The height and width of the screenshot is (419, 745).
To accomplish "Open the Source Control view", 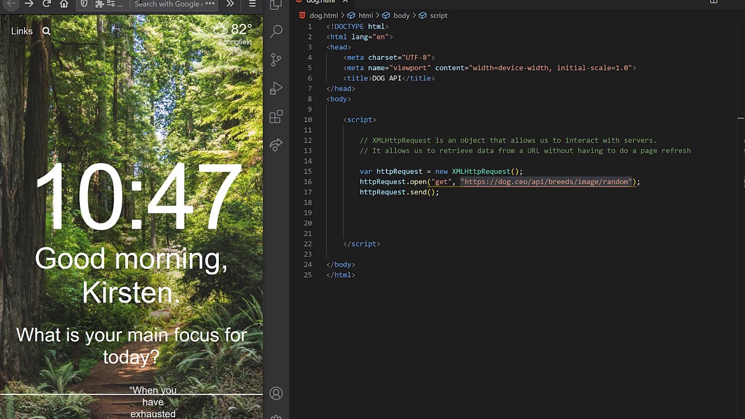I will 276,59.
